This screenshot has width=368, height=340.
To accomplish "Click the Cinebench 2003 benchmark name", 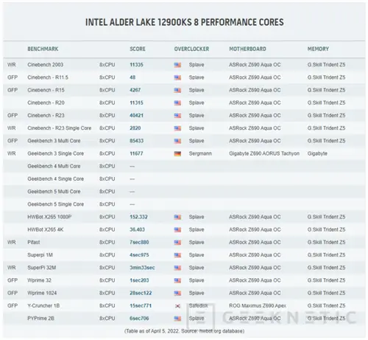I will point(46,65).
